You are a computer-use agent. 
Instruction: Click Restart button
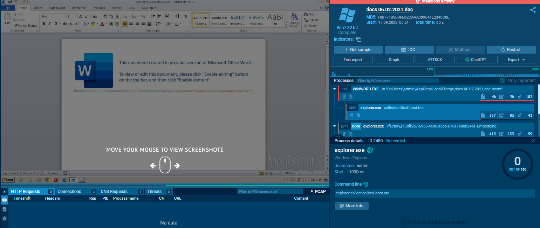click(x=511, y=50)
